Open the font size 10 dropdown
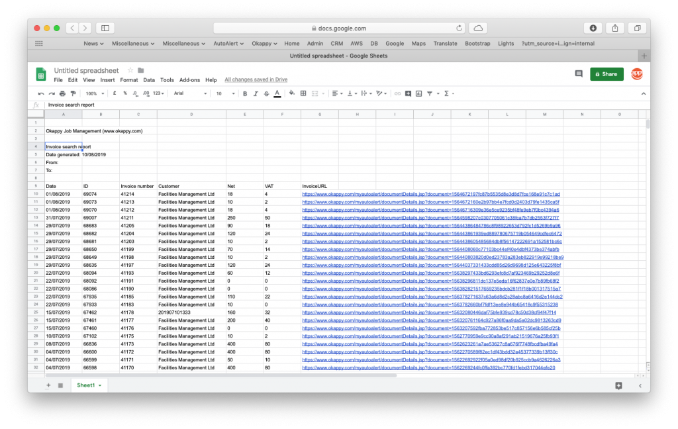Viewport: 678px width, 429px height. click(x=225, y=93)
